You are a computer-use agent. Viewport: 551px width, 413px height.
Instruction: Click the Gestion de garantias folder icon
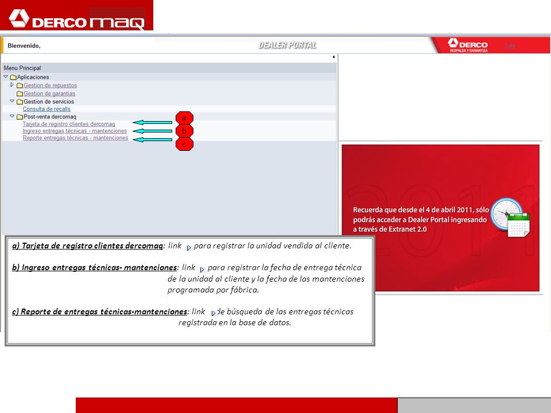pos(20,93)
